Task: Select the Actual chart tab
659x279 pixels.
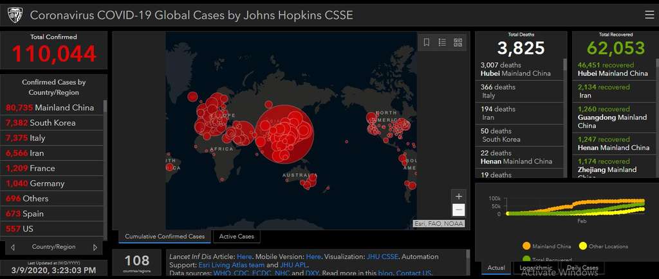Action: [496, 268]
